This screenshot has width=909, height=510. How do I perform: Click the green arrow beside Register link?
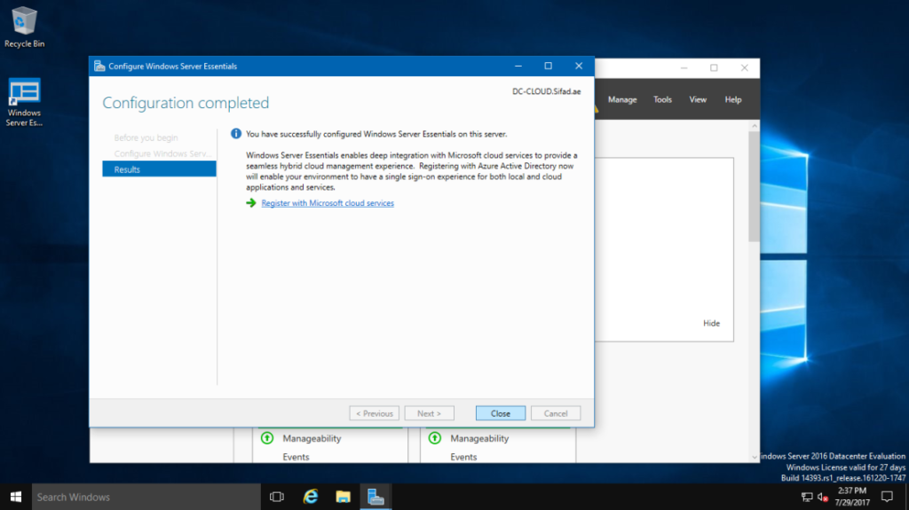[251, 203]
